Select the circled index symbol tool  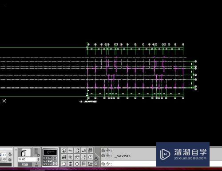click(x=90, y=157)
